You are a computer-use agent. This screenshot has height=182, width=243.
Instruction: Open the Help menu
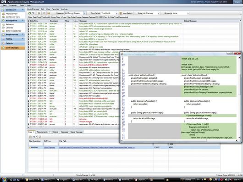(30, 5)
